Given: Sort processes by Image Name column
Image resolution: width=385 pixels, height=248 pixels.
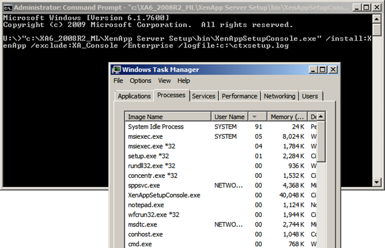Looking at the screenshot, I should (168, 116).
